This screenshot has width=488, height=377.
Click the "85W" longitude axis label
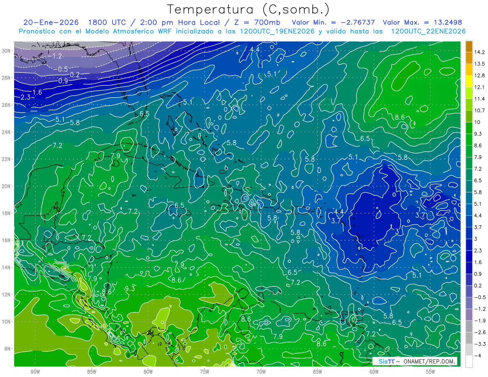click(x=91, y=372)
